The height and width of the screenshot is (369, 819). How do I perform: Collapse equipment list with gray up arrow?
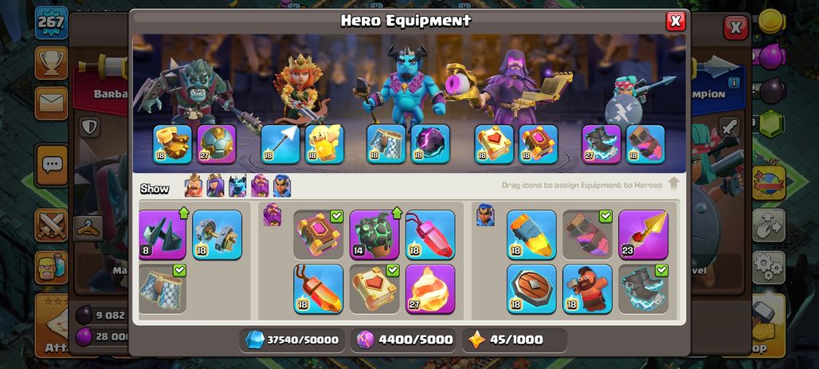click(674, 184)
